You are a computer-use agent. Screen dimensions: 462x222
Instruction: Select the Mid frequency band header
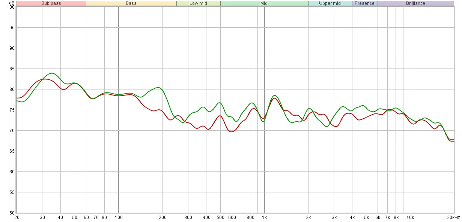(264, 3)
